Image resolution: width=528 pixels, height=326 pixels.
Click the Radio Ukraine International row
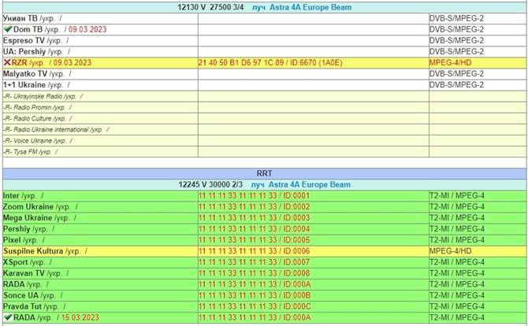(x=55, y=129)
